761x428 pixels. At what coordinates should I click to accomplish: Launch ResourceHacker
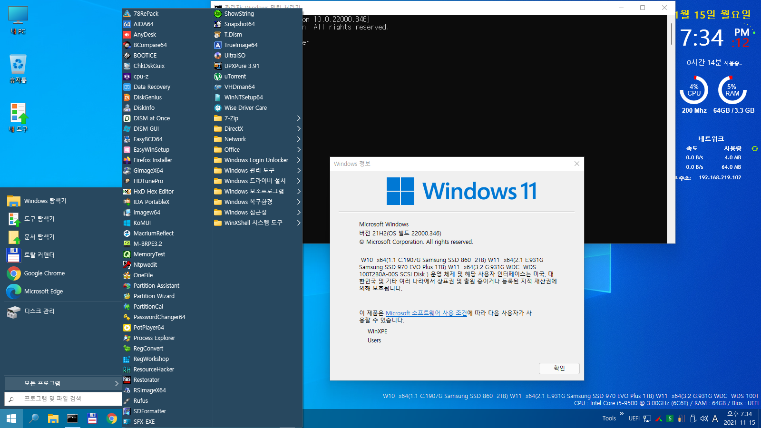click(154, 370)
